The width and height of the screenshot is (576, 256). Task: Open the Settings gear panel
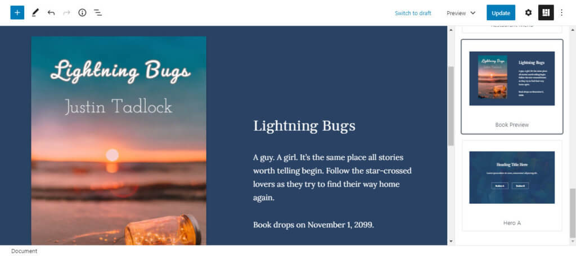coord(528,13)
